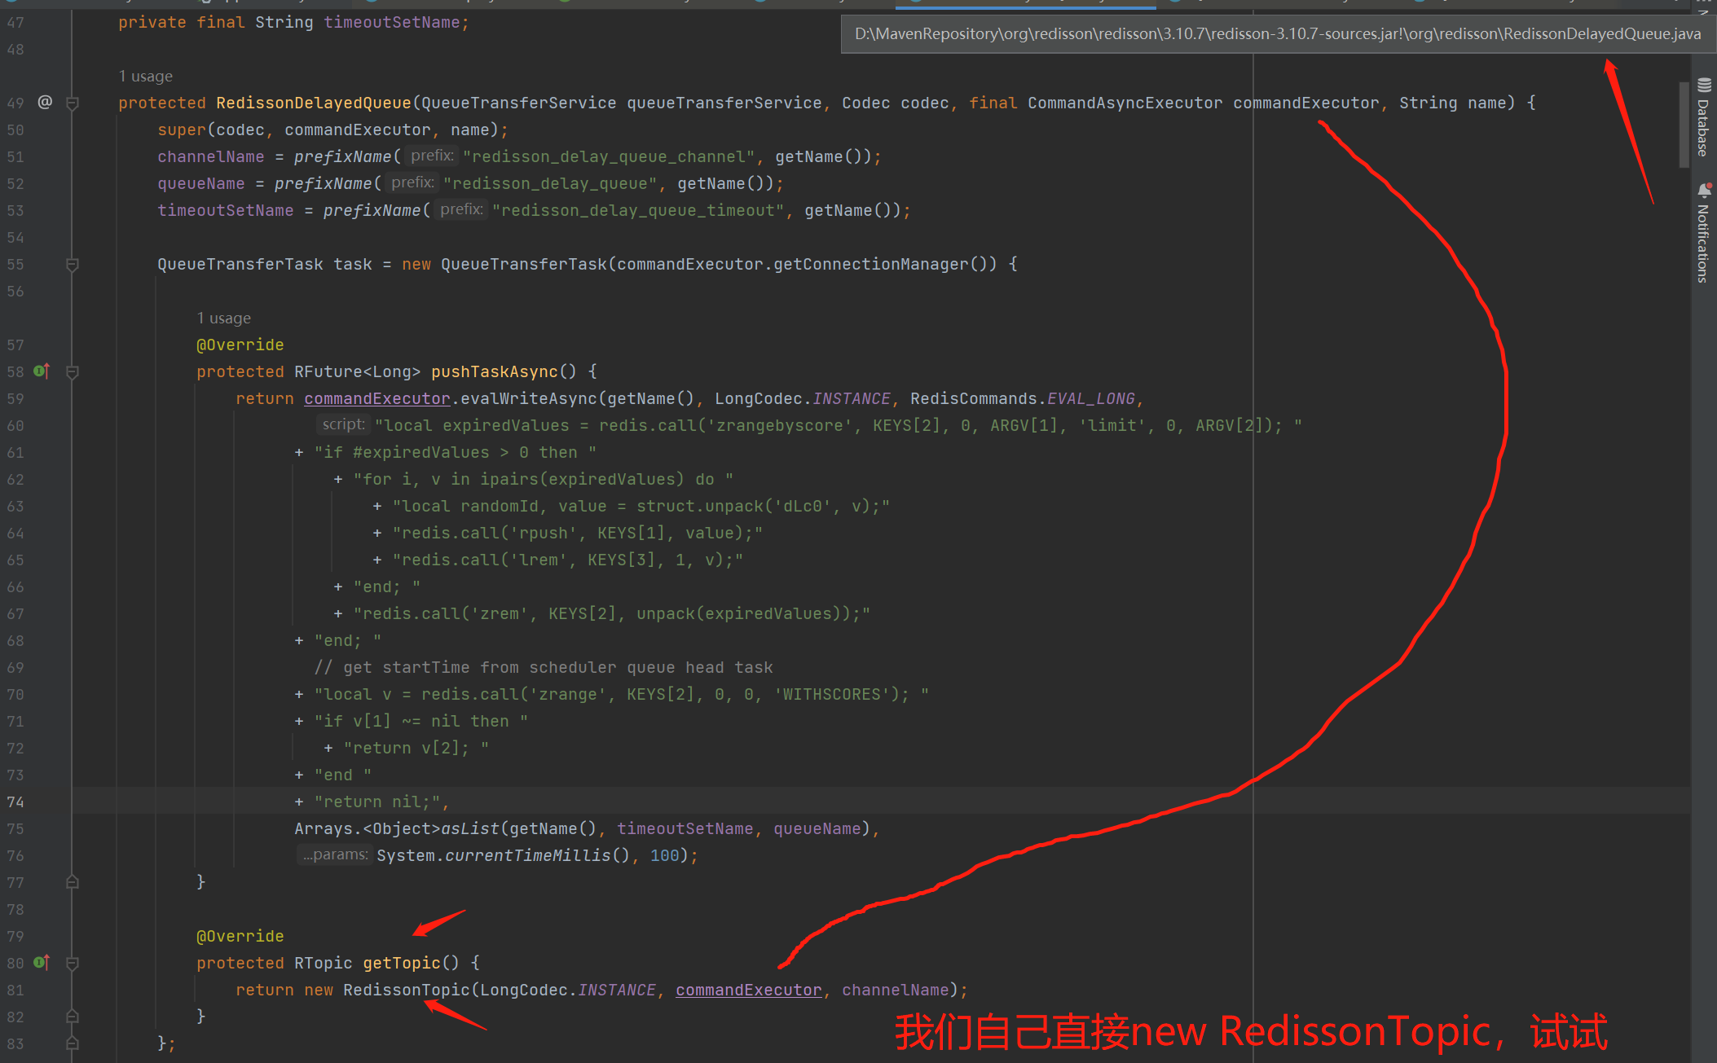Click the "return nil;" string on line 74
Viewport: 1717px width, 1063px height.
[377, 802]
